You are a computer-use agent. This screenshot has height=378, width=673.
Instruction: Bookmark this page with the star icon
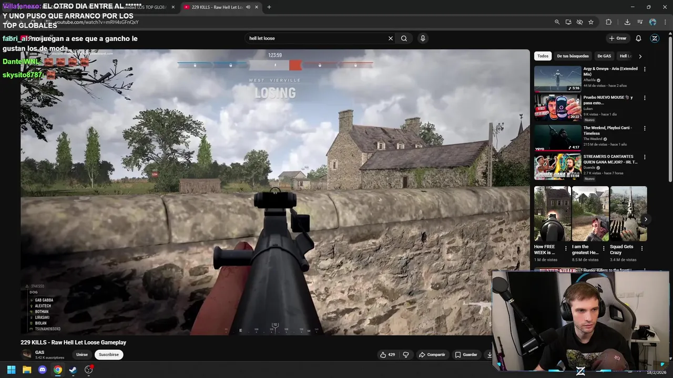(x=591, y=22)
